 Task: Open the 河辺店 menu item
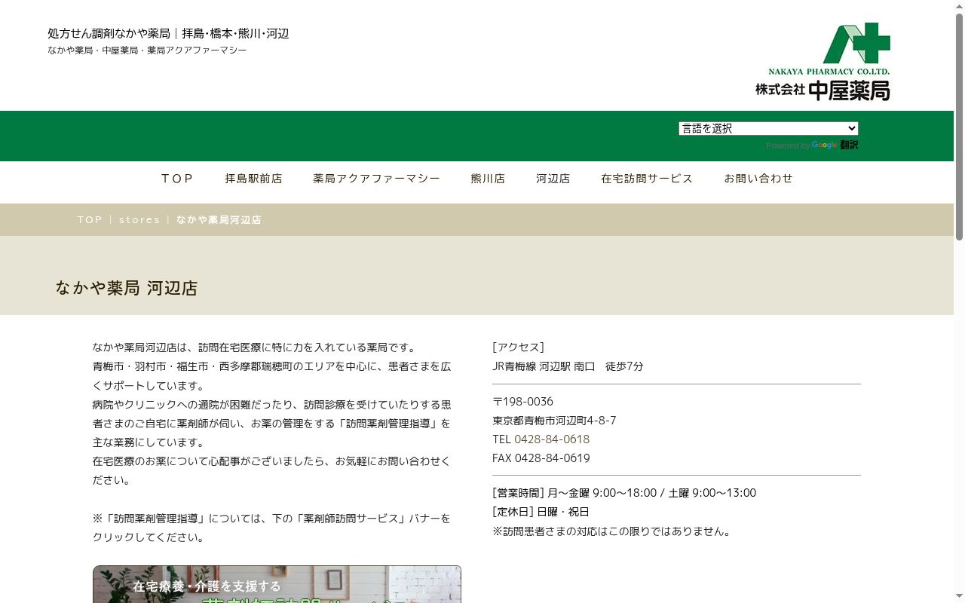point(553,179)
